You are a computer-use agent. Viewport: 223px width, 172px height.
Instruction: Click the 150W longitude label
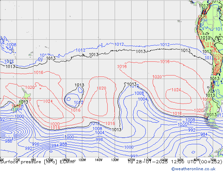(x=82, y=160)
